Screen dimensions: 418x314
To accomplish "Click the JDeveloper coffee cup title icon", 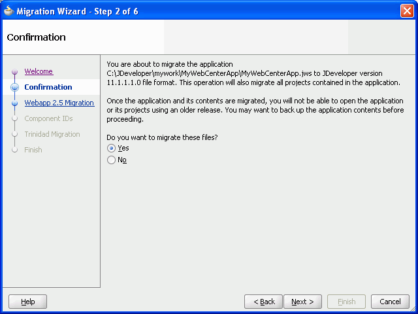I will [x=8, y=11].
